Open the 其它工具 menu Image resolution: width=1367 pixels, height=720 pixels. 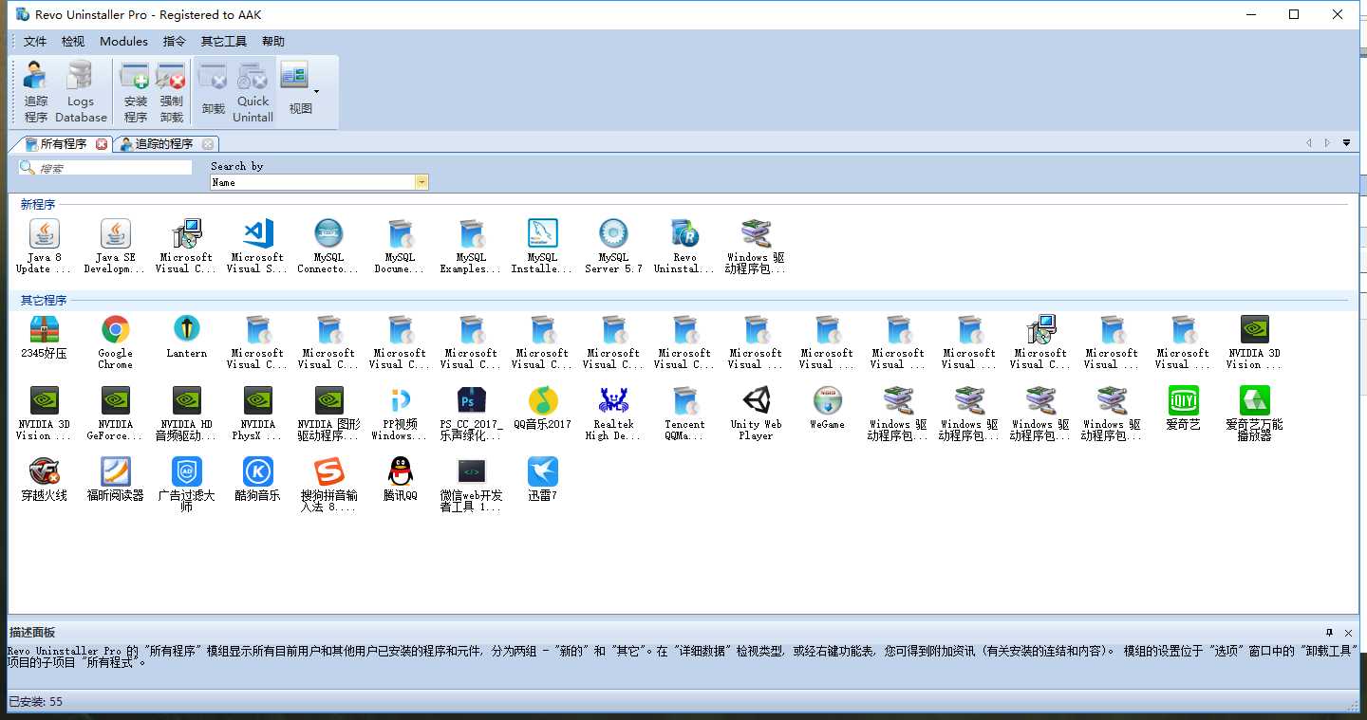(x=224, y=42)
